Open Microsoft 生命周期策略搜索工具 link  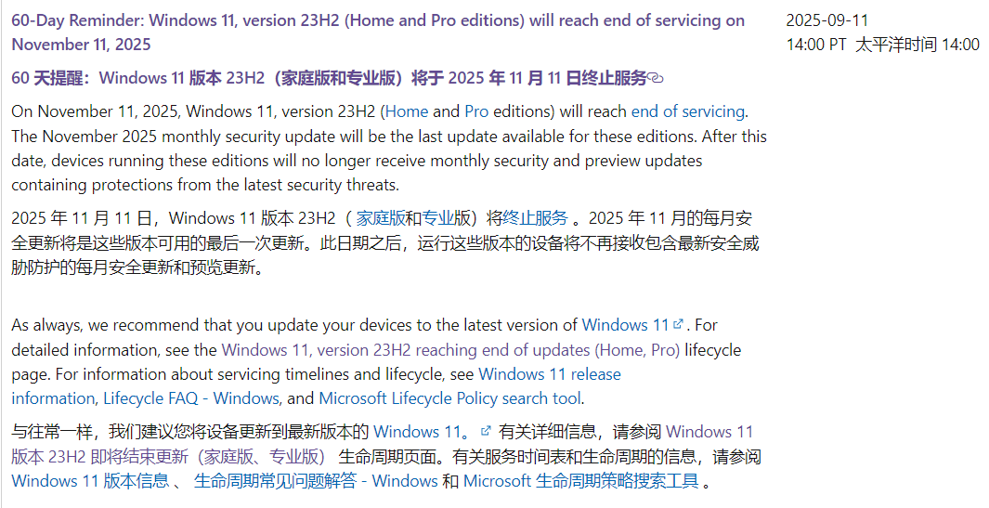tap(580, 481)
